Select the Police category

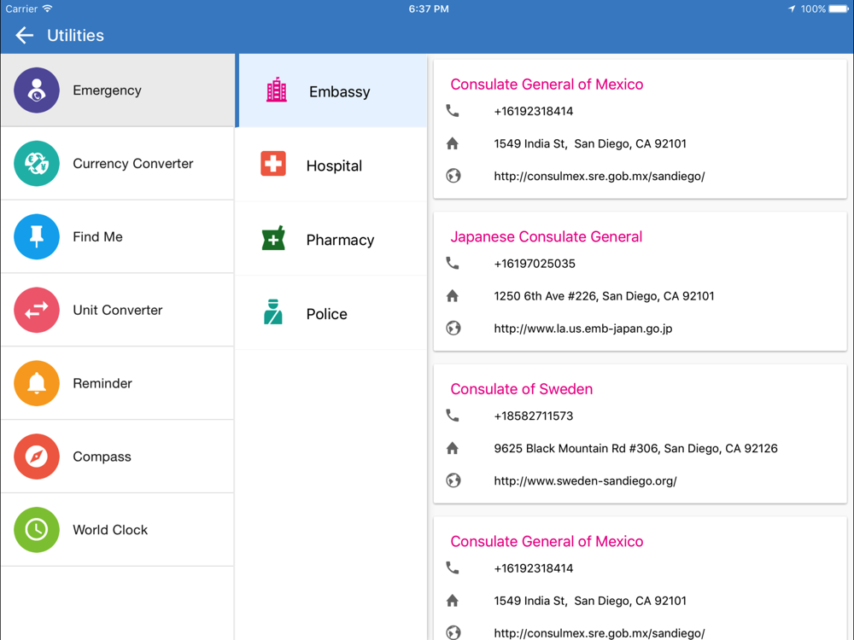click(332, 313)
